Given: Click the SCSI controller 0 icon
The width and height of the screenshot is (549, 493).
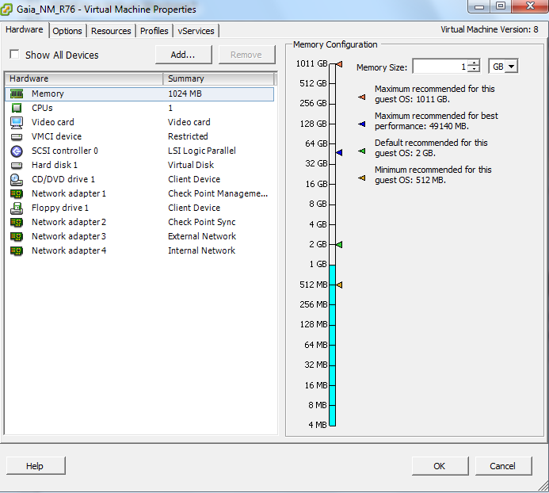Looking at the screenshot, I should [17, 151].
